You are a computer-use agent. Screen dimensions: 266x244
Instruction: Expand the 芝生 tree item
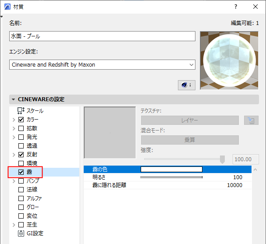[x=14, y=225]
